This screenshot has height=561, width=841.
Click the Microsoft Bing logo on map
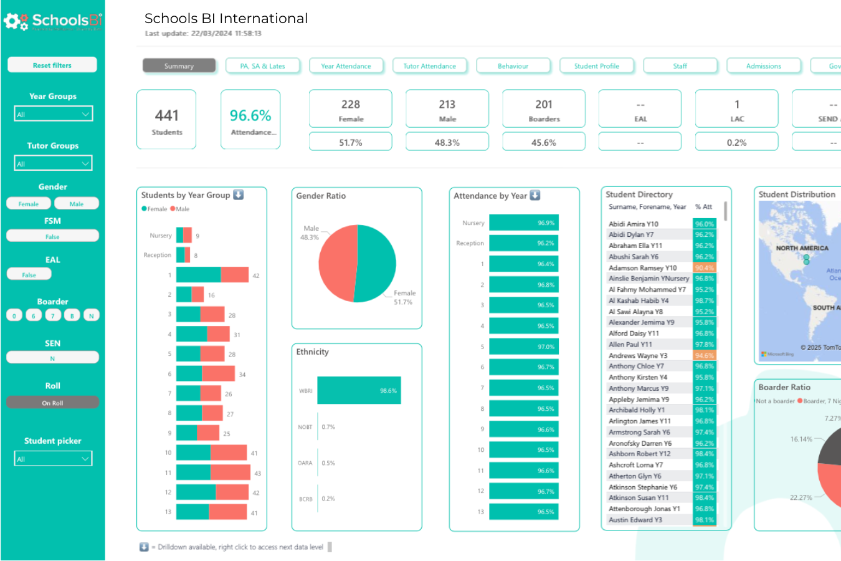[777, 354]
